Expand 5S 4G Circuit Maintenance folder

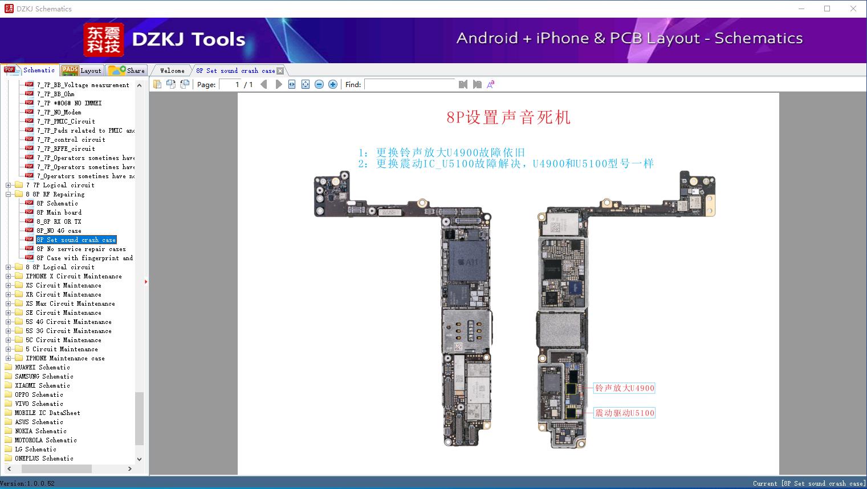(8, 322)
